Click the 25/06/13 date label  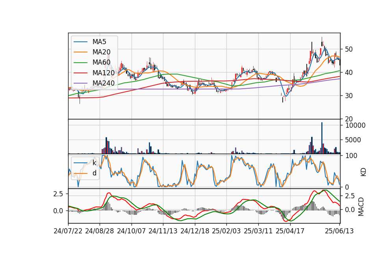339,231
